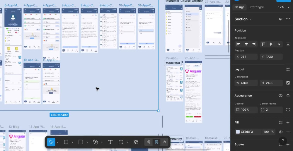Switch to Draw mode in the toolbar
Viewport: 293px width, 151px height.
(149, 142)
